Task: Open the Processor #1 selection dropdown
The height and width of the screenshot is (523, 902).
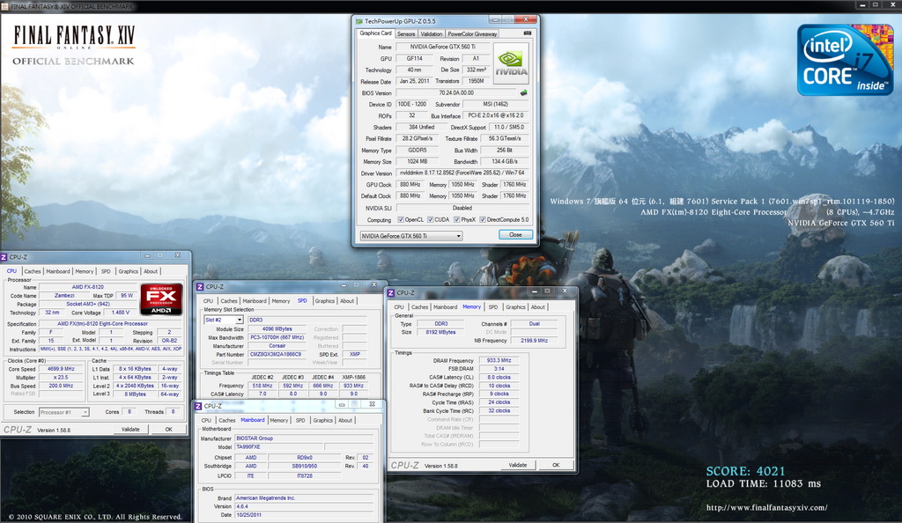Action: pyautogui.click(x=63, y=412)
